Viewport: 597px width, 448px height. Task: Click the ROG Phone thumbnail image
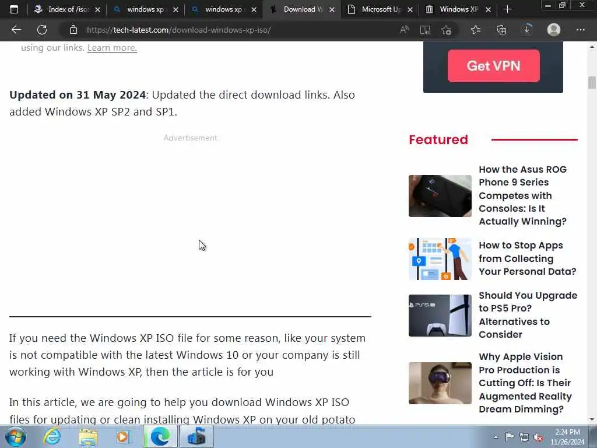point(440,196)
